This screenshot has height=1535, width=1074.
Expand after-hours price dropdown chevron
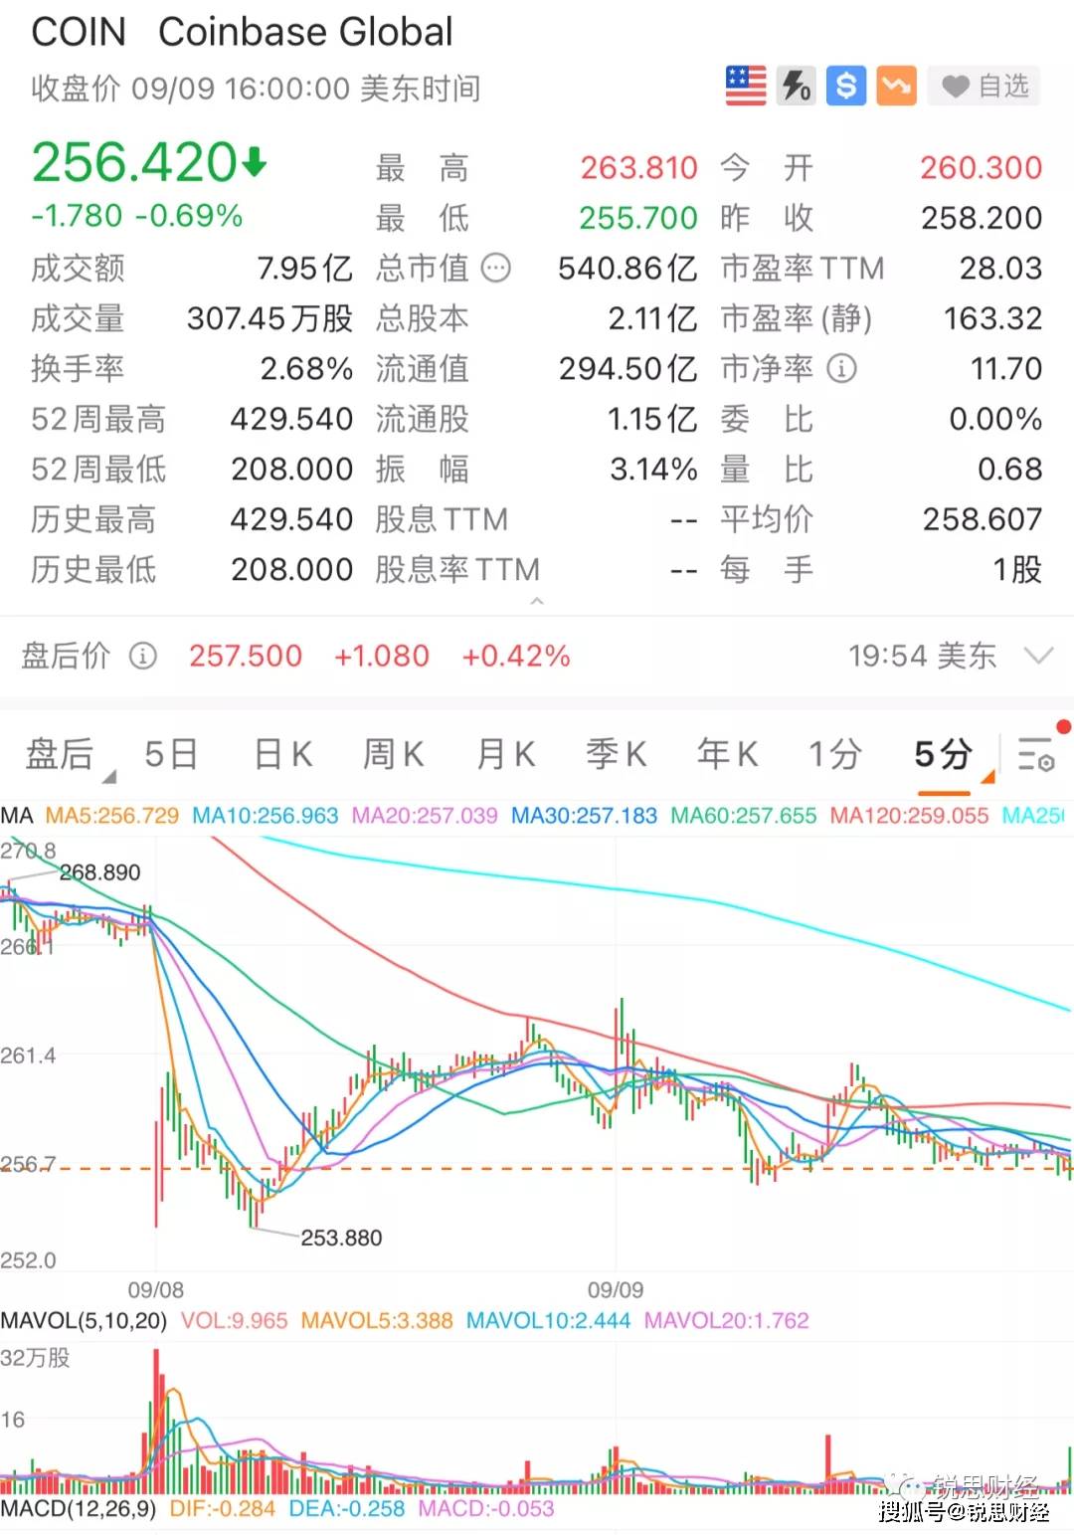[1038, 656]
